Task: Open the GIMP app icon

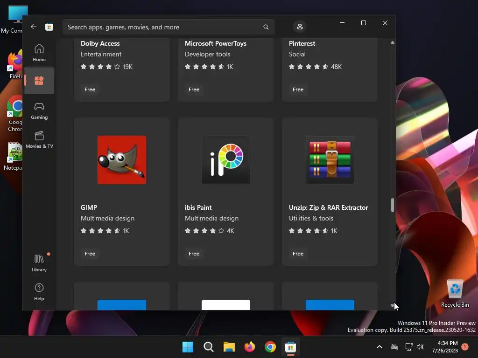Action: [122, 160]
